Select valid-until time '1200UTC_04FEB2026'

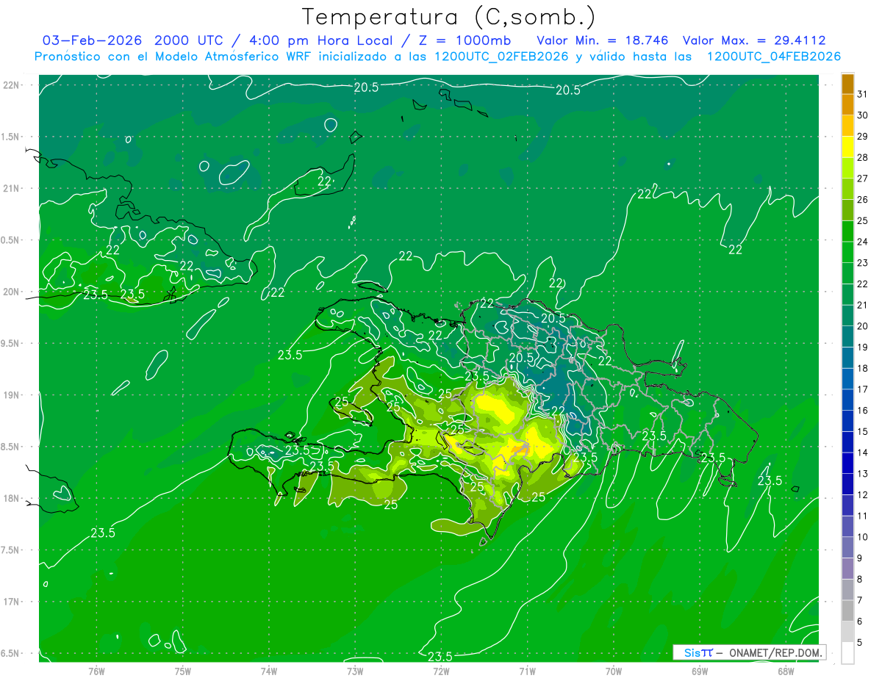[773, 57]
